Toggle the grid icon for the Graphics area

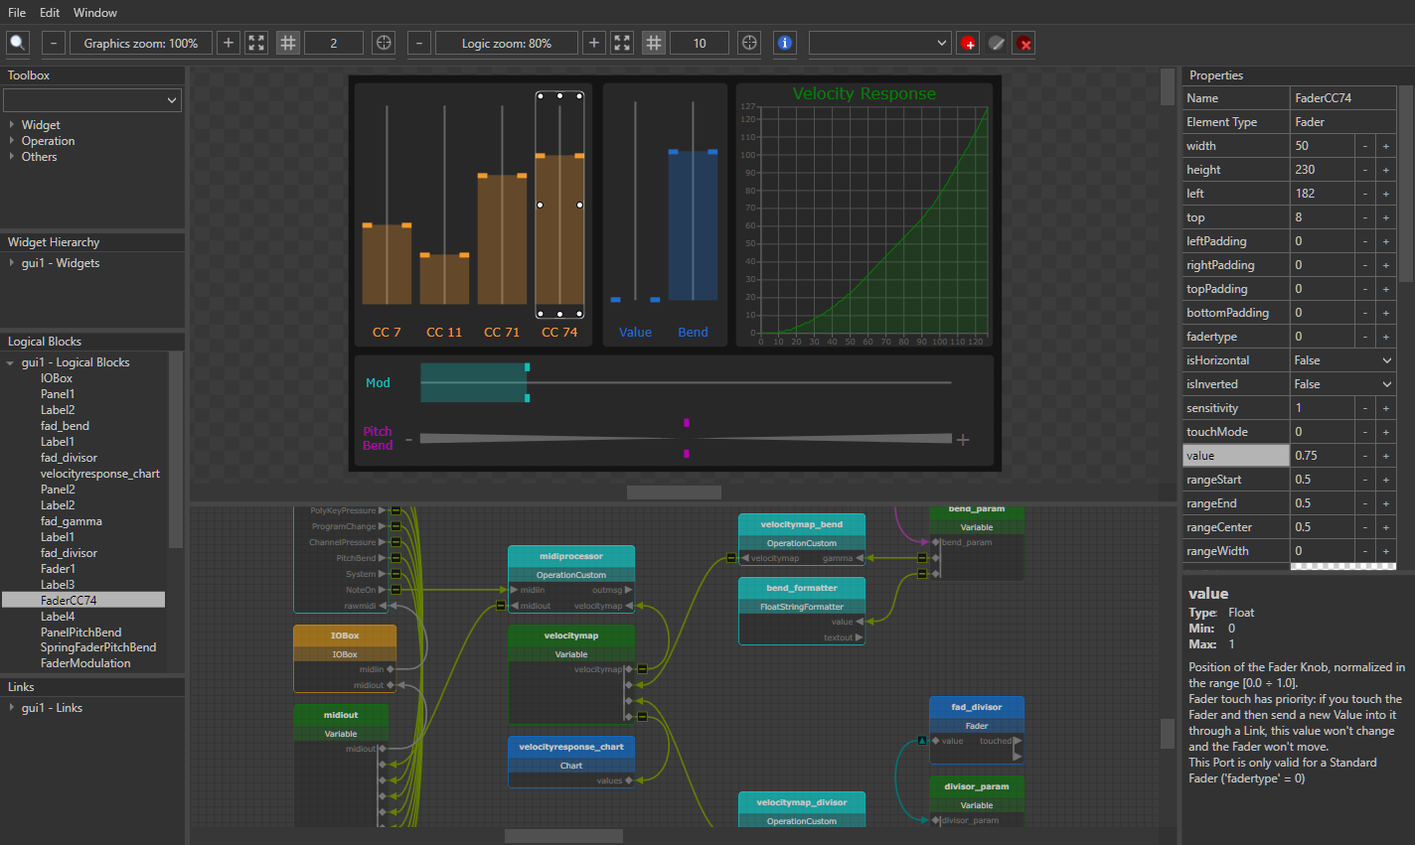pos(287,43)
